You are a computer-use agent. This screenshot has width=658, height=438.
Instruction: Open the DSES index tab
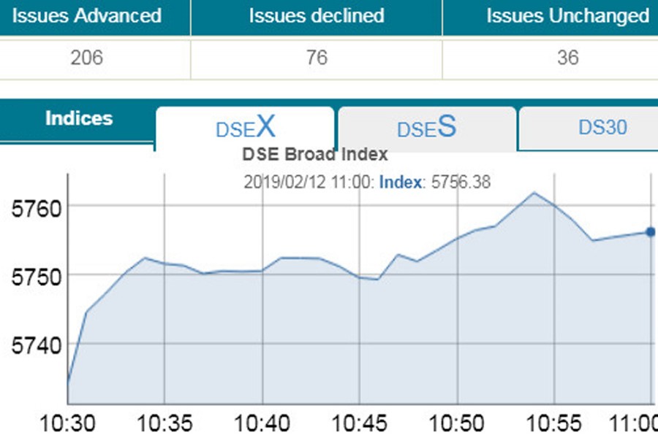(426, 128)
